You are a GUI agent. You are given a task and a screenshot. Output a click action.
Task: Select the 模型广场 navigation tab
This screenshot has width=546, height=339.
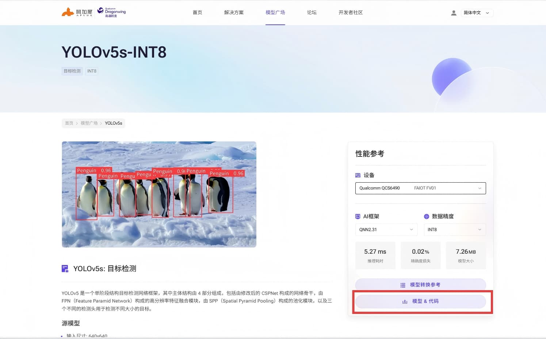[275, 12]
